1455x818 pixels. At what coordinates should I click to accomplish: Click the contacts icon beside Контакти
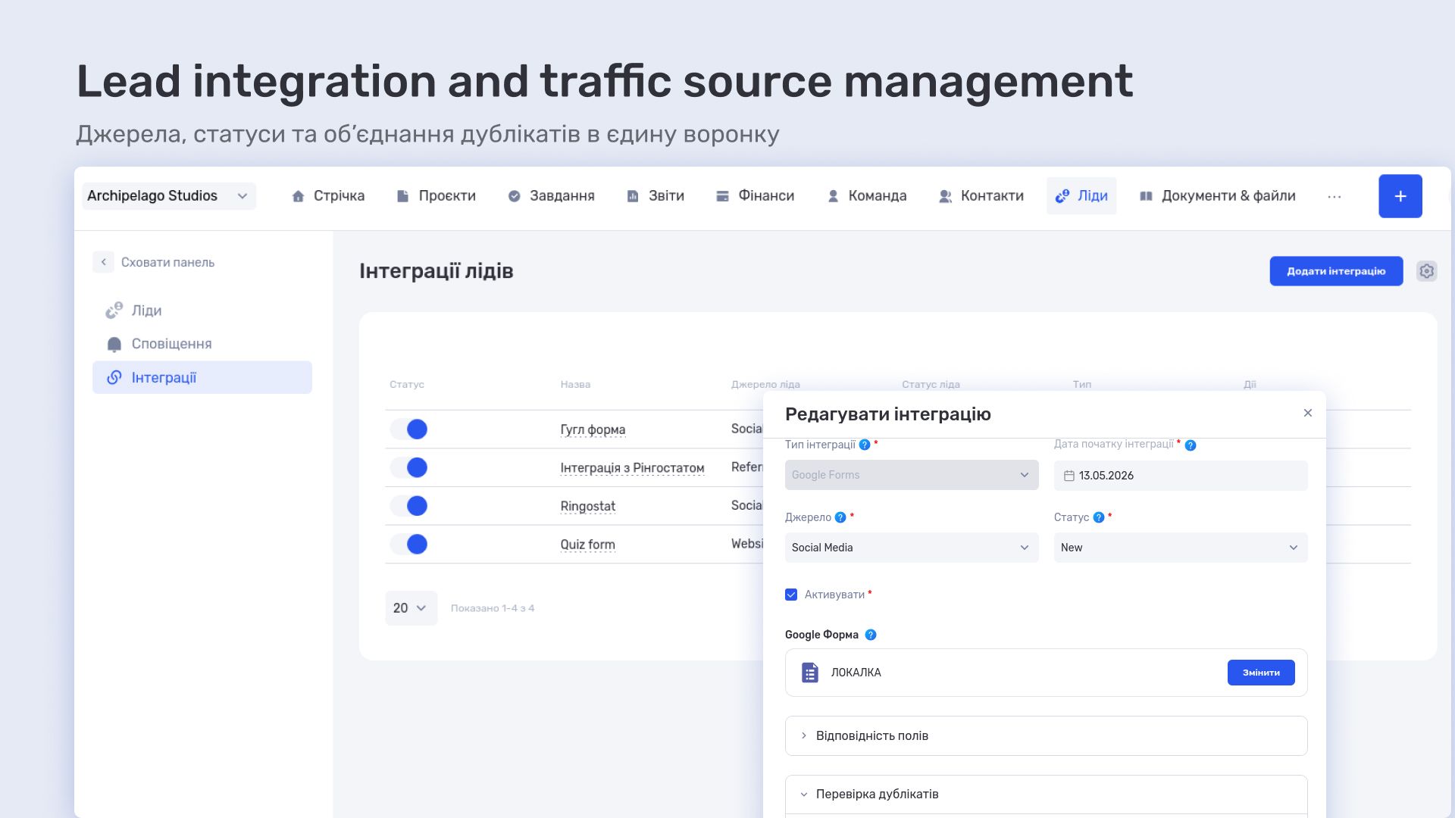945,196
